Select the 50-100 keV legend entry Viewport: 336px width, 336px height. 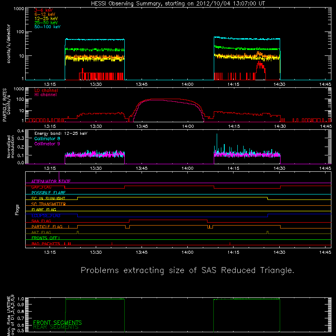[x=47, y=27]
